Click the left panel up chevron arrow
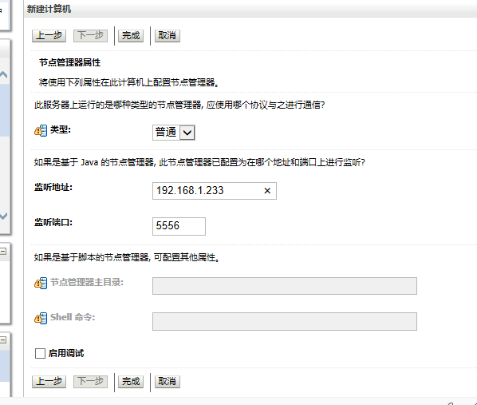 [x=4, y=74]
